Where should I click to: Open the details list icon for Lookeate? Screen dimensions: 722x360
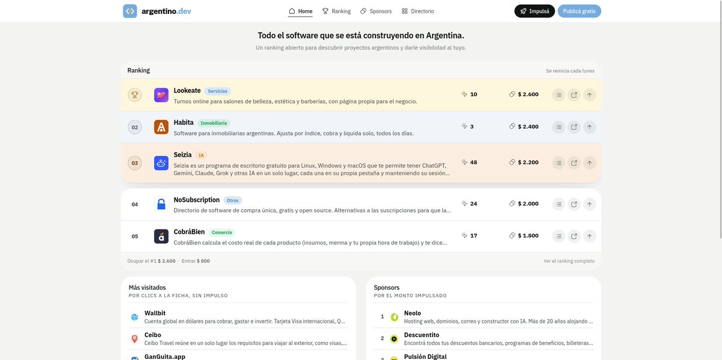(558, 94)
